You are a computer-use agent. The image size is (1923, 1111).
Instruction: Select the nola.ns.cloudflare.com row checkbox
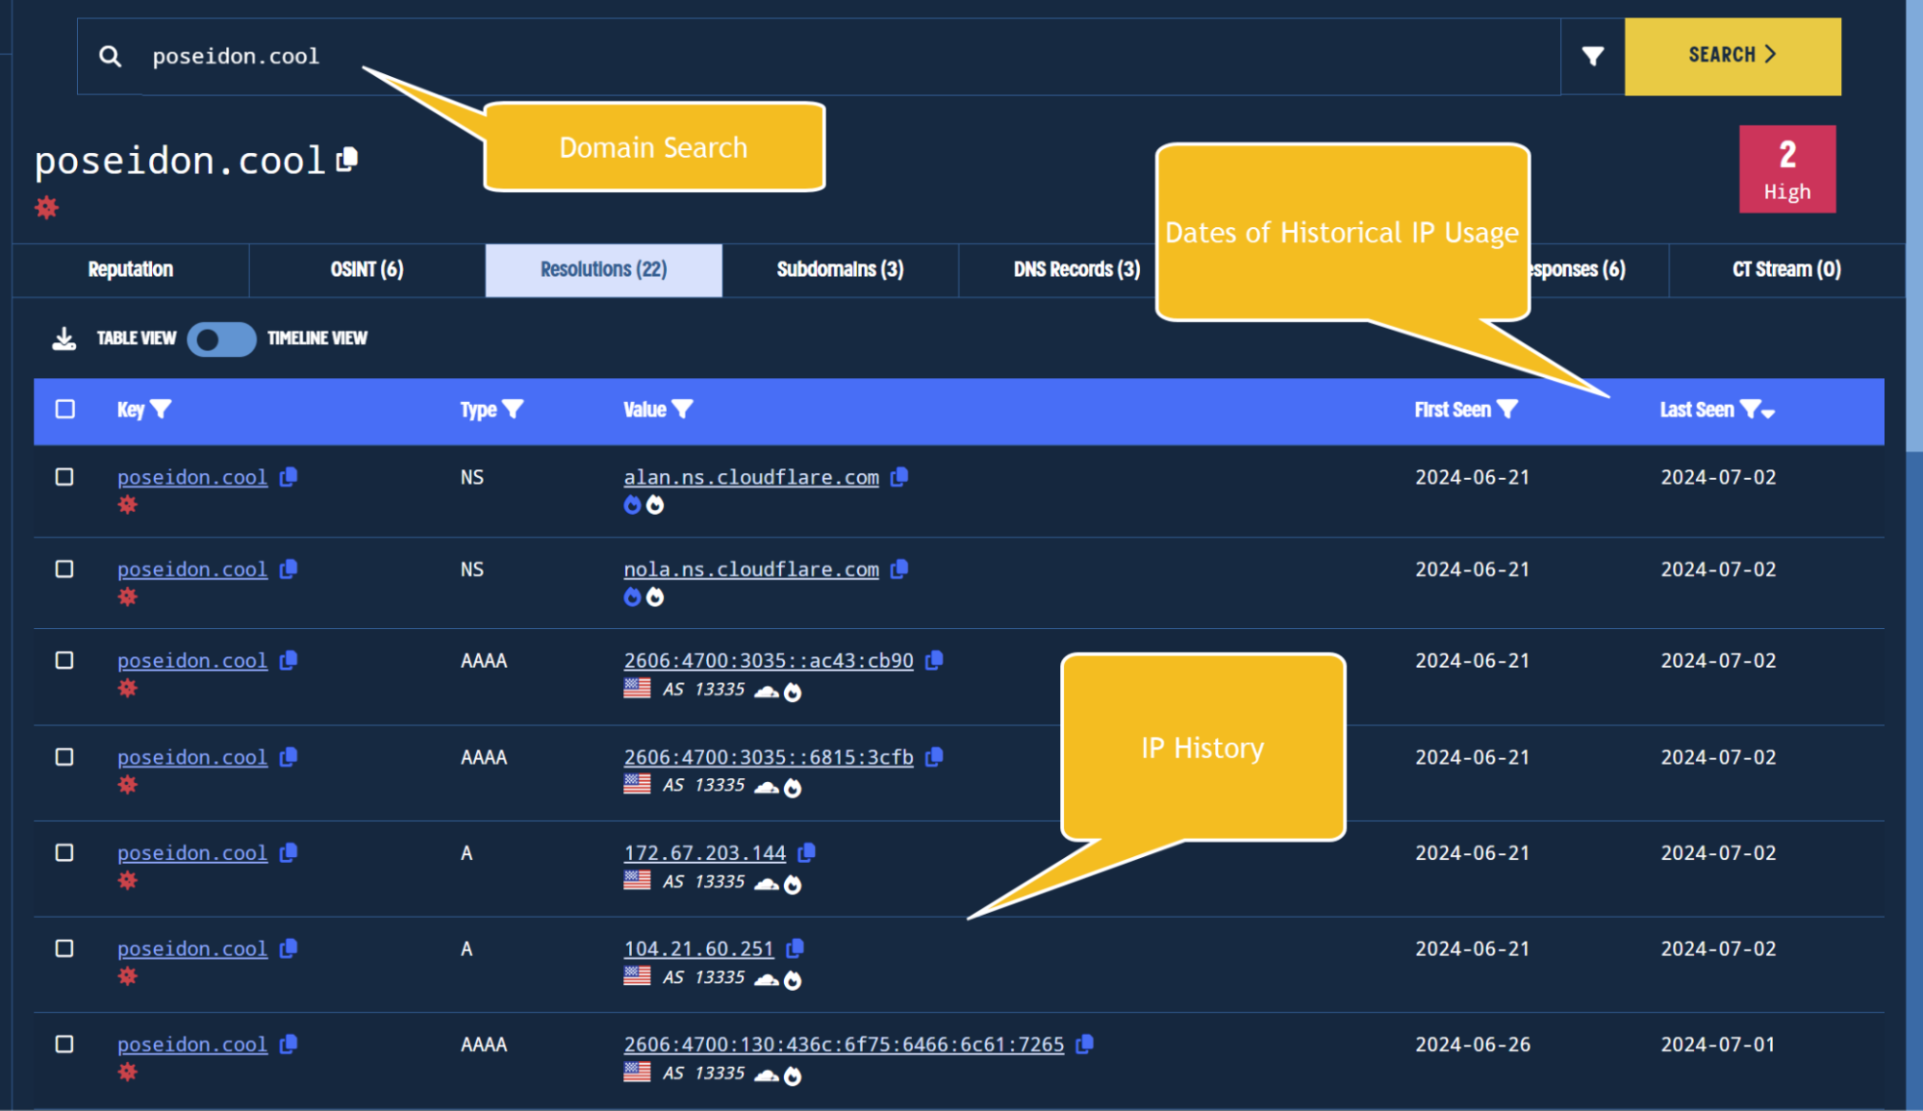point(64,569)
